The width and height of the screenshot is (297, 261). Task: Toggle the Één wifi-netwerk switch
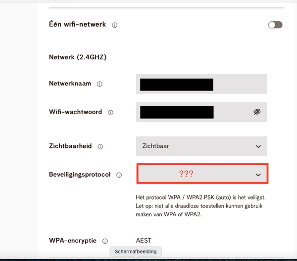pyautogui.click(x=275, y=25)
